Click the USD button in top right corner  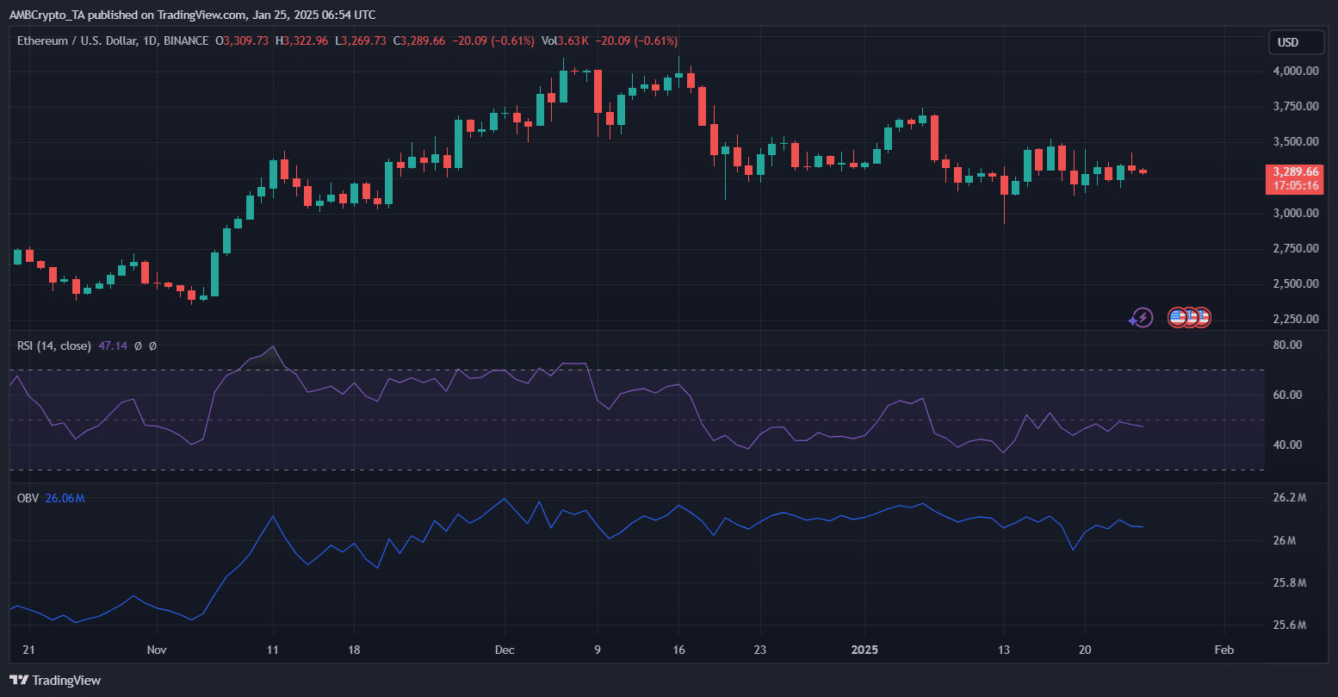(1296, 41)
